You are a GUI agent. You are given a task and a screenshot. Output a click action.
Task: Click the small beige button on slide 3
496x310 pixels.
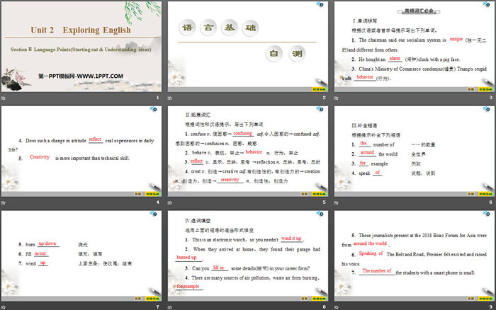pos(471,89)
